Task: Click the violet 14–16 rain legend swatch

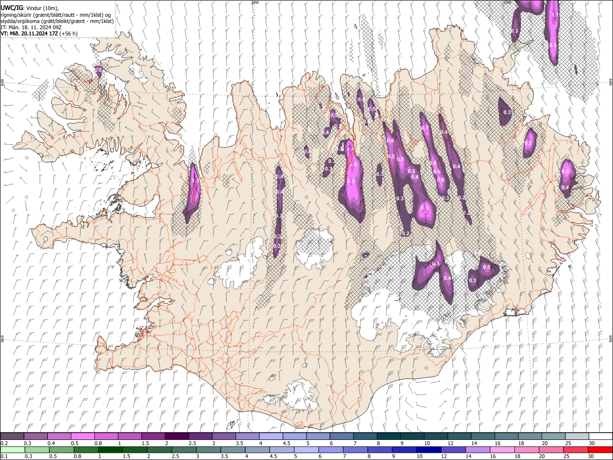Action: point(478,449)
